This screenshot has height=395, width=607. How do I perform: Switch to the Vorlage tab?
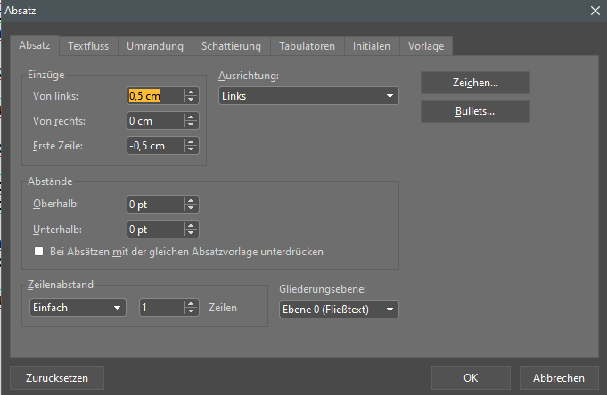(426, 45)
